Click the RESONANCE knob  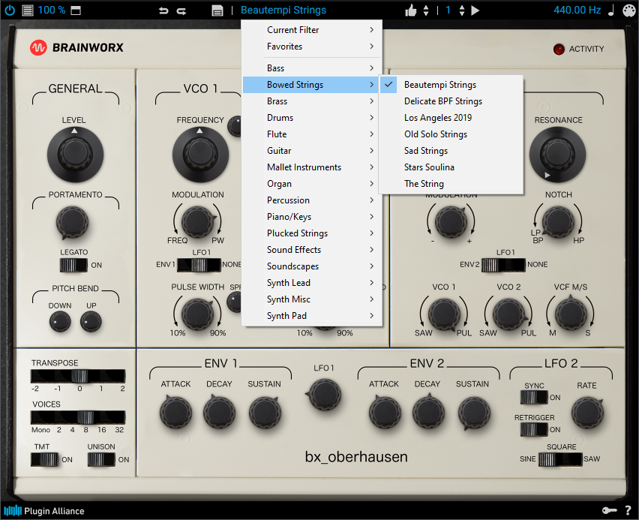coord(557,155)
